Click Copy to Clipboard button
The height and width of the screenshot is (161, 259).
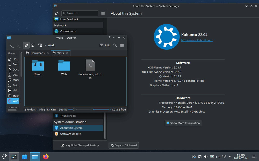[x=124, y=145]
